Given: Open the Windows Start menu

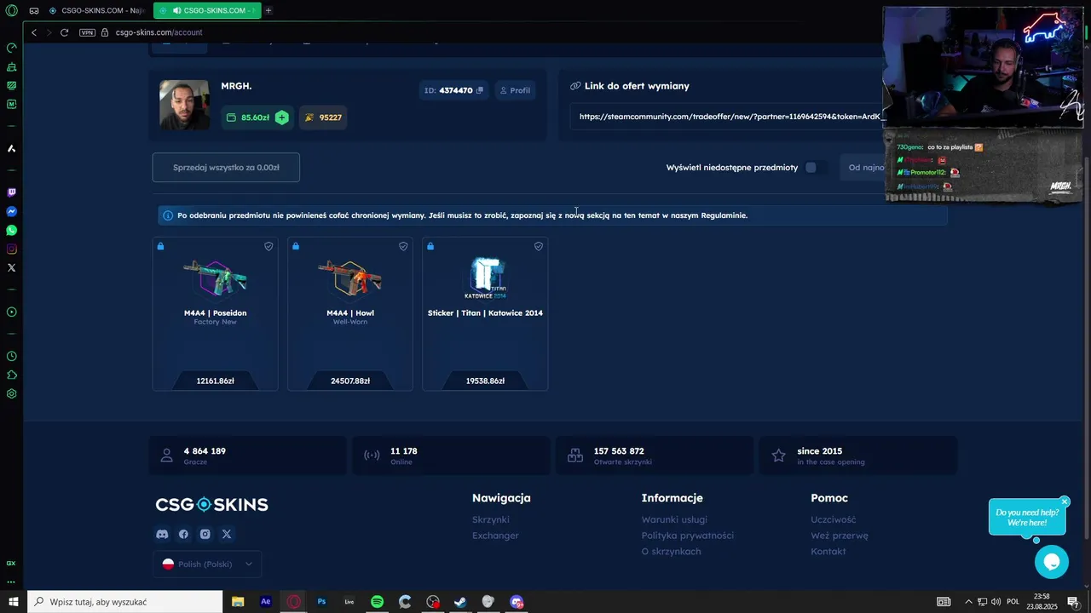Looking at the screenshot, I should tap(14, 602).
